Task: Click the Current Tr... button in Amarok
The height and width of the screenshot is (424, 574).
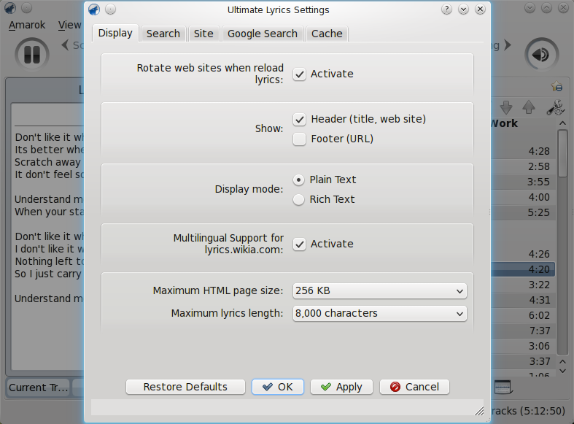Action: pyautogui.click(x=39, y=388)
